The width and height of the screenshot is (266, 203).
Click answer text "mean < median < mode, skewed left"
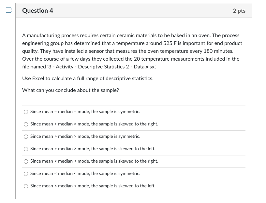tap(93, 186)
